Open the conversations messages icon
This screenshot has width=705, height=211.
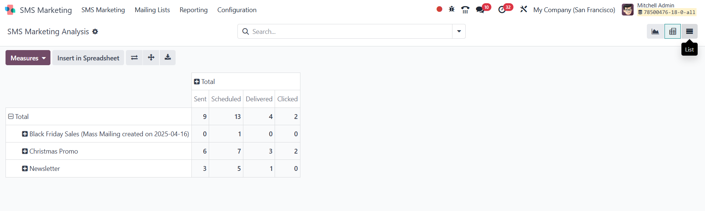click(x=480, y=10)
